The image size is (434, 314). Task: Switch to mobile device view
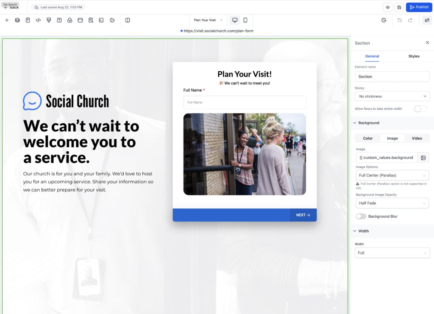245,20
